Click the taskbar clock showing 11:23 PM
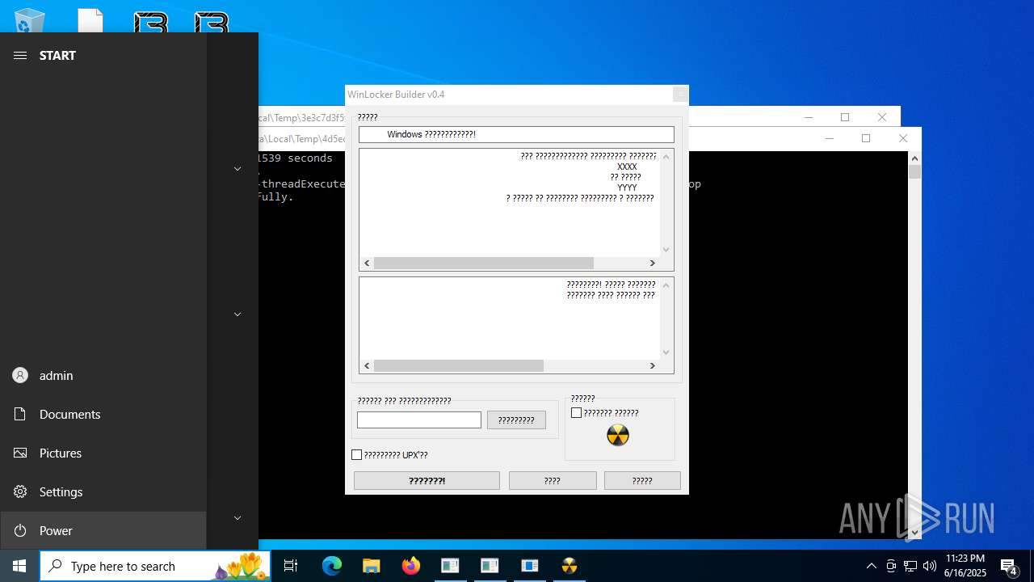Image resolution: width=1034 pixels, height=582 pixels. (965, 566)
